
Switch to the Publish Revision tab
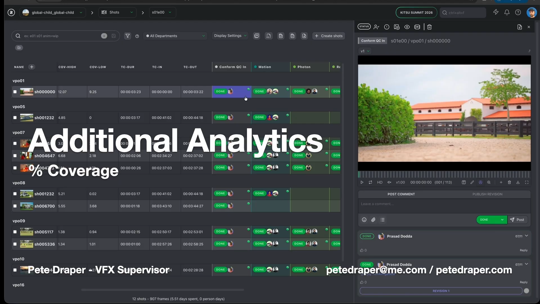(487, 194)
